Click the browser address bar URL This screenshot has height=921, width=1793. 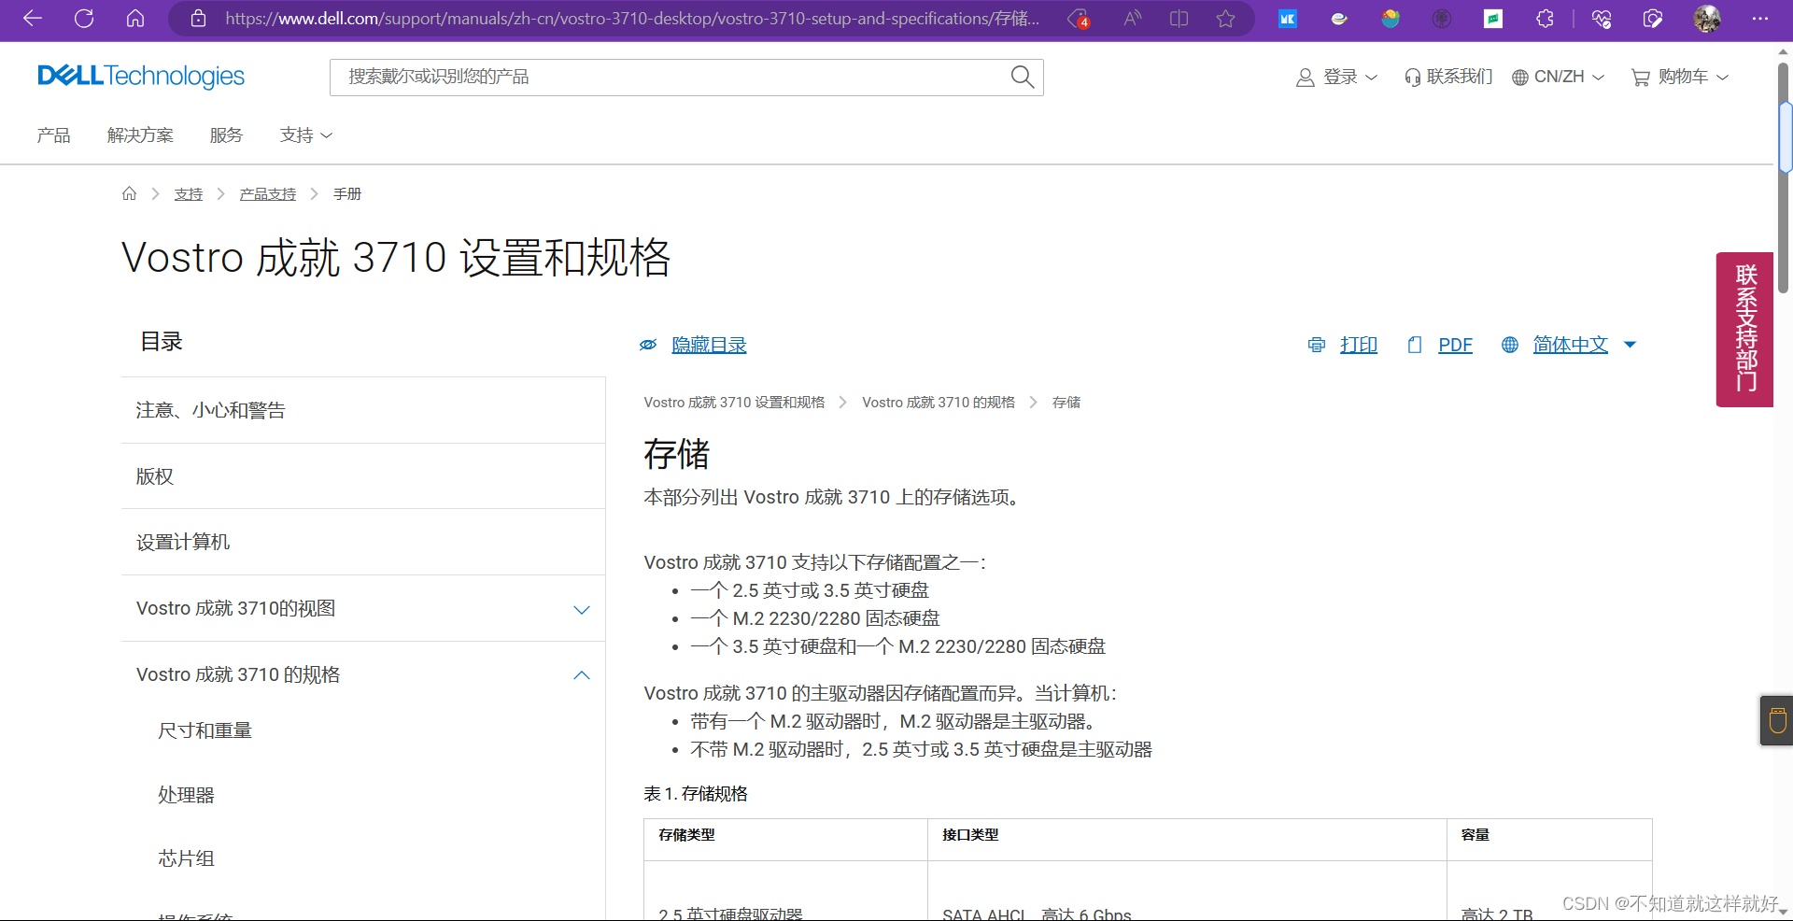coord(631,19)
